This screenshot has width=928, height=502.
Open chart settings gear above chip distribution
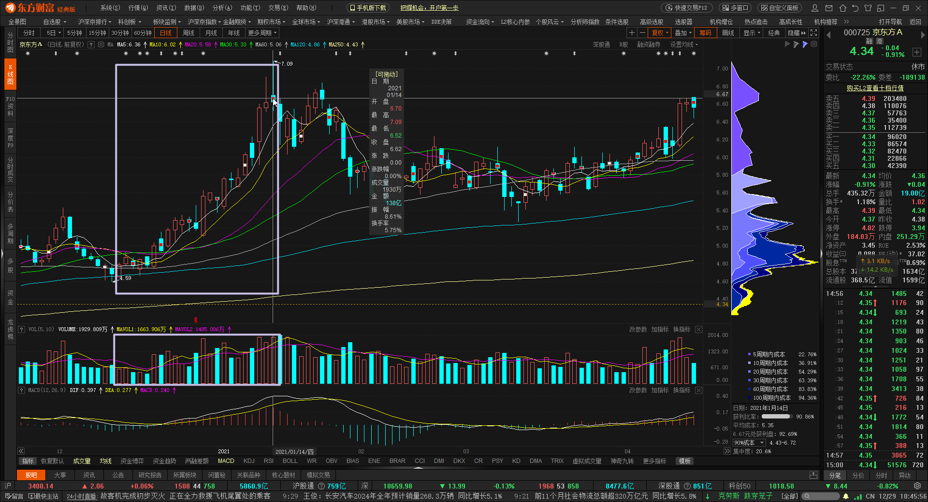pos(814,44)
